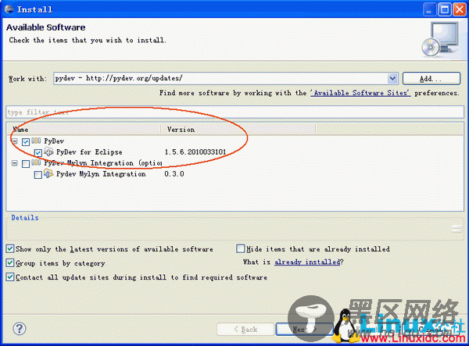This screenshot has height=346, width=469.
Task: Click the Back button
Action: pos(245,330)
